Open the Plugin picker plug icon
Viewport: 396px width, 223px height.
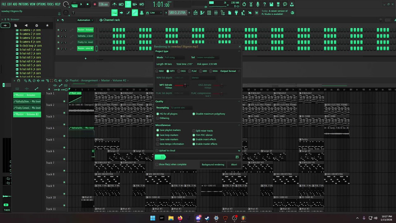pyautogui.click(x=236, y=13)
